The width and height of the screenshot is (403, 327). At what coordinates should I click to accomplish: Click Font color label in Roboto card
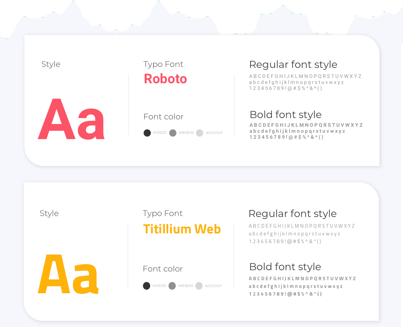pyautogui.click(x=164, y=117)
